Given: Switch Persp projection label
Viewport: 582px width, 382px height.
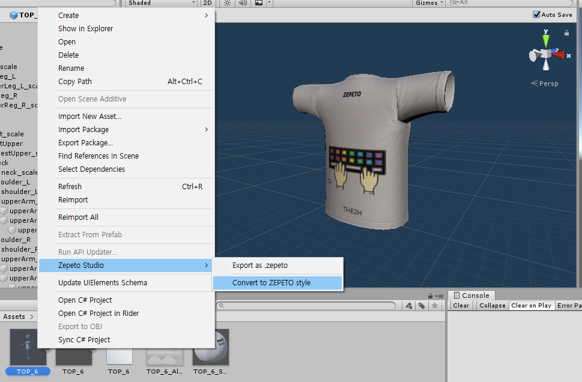Looking at the screenshot, I should [x=545, y=83].
